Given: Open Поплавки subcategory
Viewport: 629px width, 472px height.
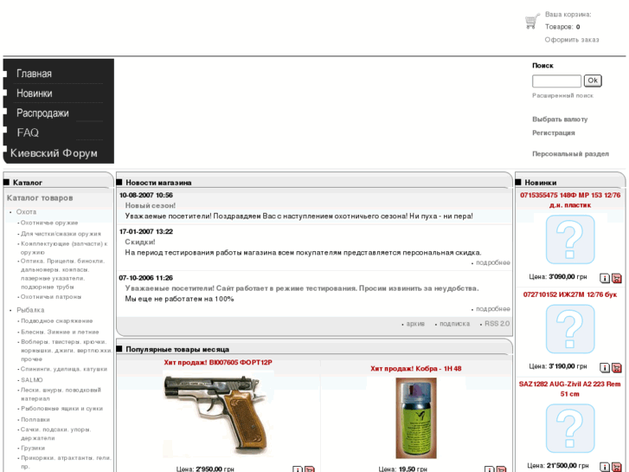Looking at the screenshot, I should point(35,420).
